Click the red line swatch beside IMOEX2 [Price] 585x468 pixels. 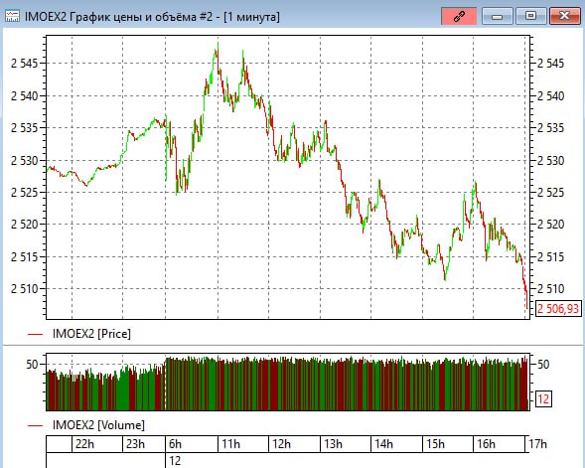pos(36,334)
